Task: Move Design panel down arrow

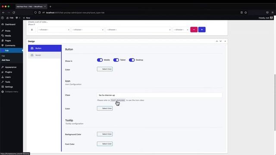Action: 220,41
